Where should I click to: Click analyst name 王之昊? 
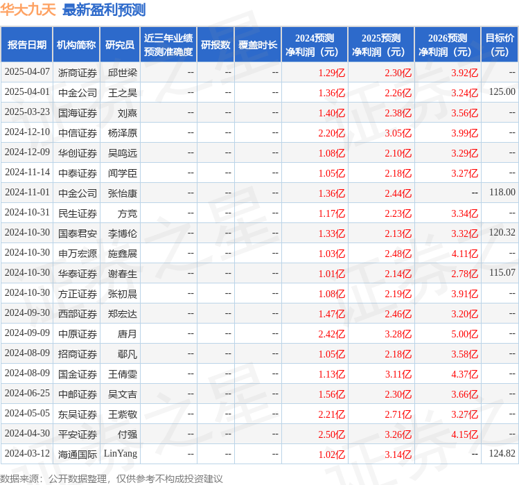point(123,93)
